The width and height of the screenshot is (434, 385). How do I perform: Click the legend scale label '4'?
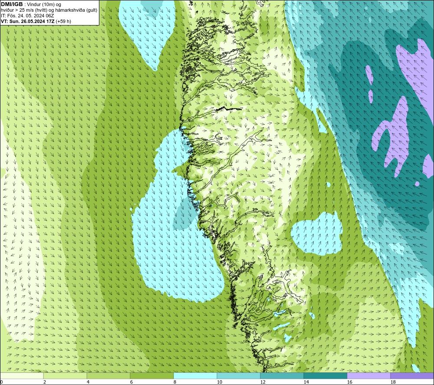point(88,382)
